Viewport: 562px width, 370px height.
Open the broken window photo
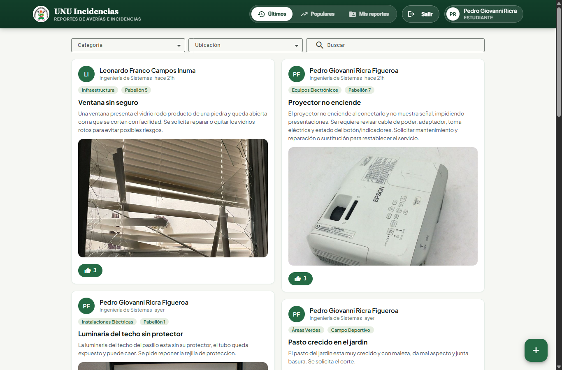click(x=173, y=198)
